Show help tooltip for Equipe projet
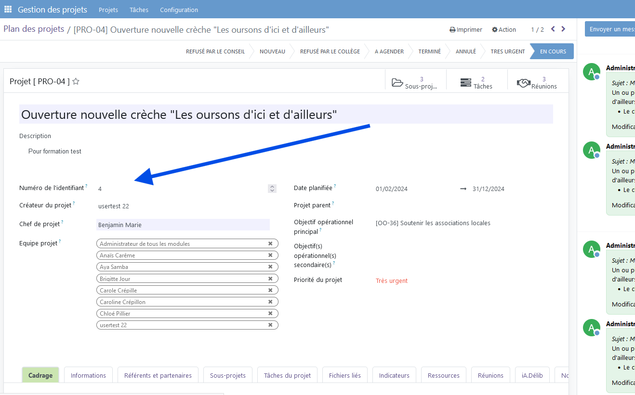The width and height of the screenshot is (635, 395). [x=60, y=241]
